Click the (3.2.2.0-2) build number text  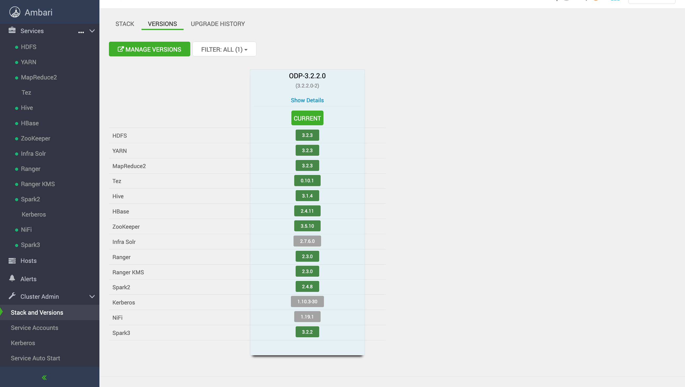[x=307, y=86]
